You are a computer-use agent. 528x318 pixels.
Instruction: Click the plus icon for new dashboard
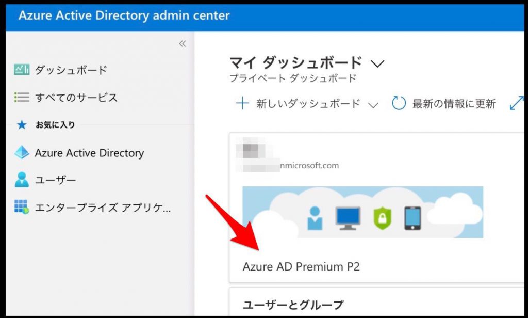coord(242,103)
